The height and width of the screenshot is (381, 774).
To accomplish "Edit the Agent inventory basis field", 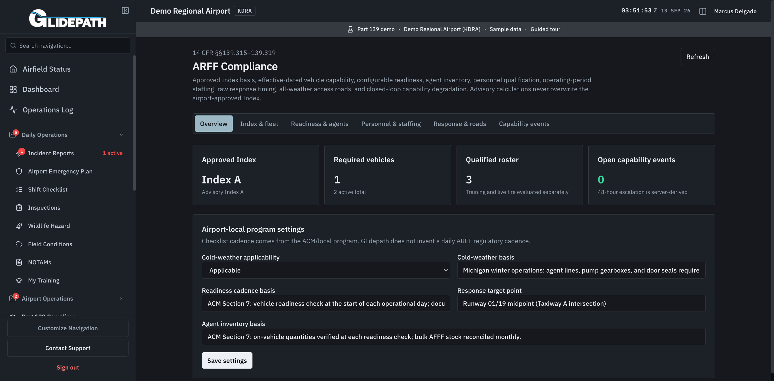I will (454, 337).
